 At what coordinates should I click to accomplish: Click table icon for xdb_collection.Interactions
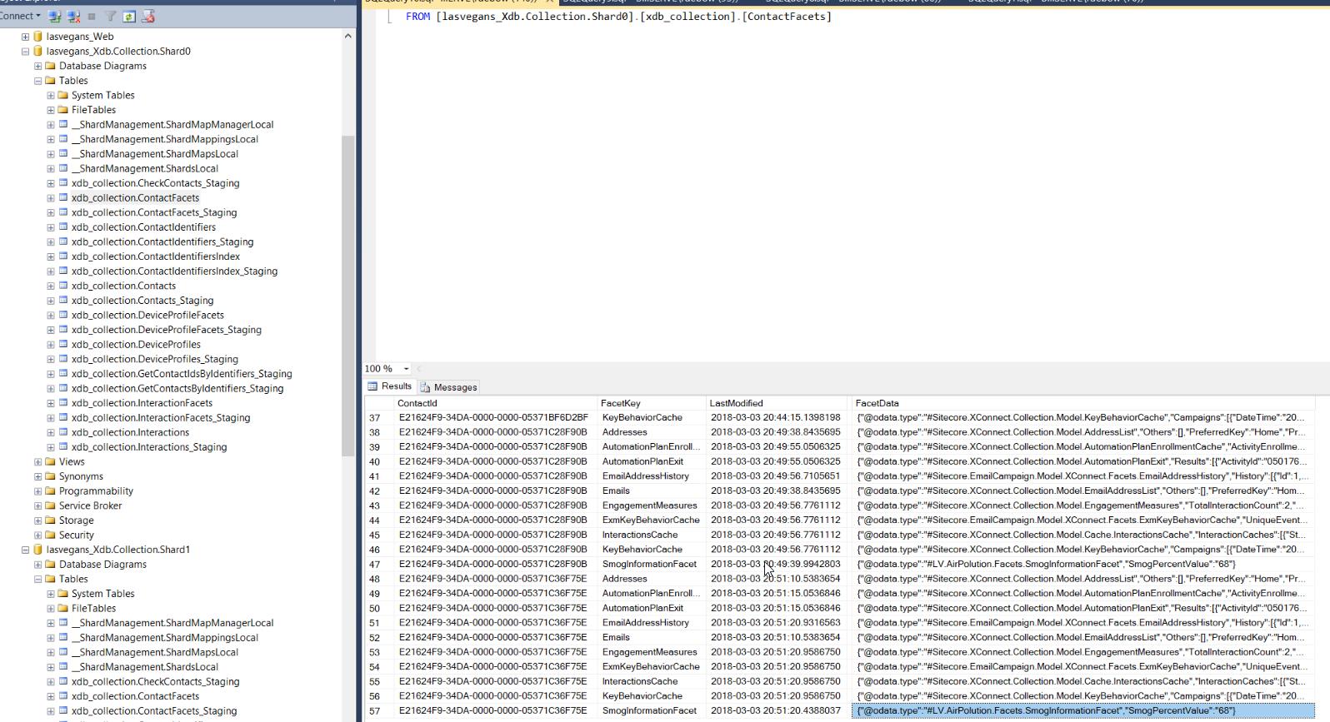coord(62,432)
